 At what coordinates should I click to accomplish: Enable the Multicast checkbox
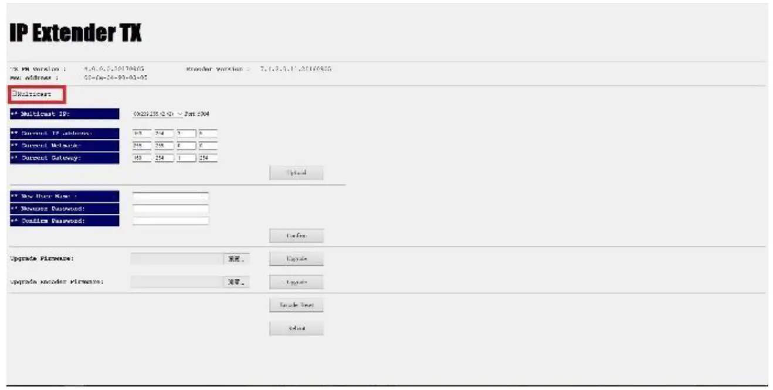point(15,94)
